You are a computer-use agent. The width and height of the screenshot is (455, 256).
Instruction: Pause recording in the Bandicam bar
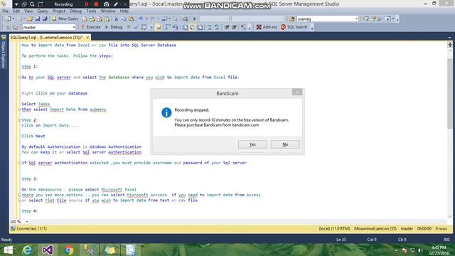point(87,4)
